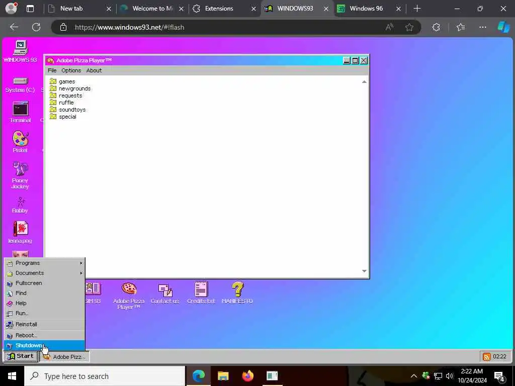Open the About menu in Pizza Player
This screenshot has height=386, width=515.
[94, 70]
